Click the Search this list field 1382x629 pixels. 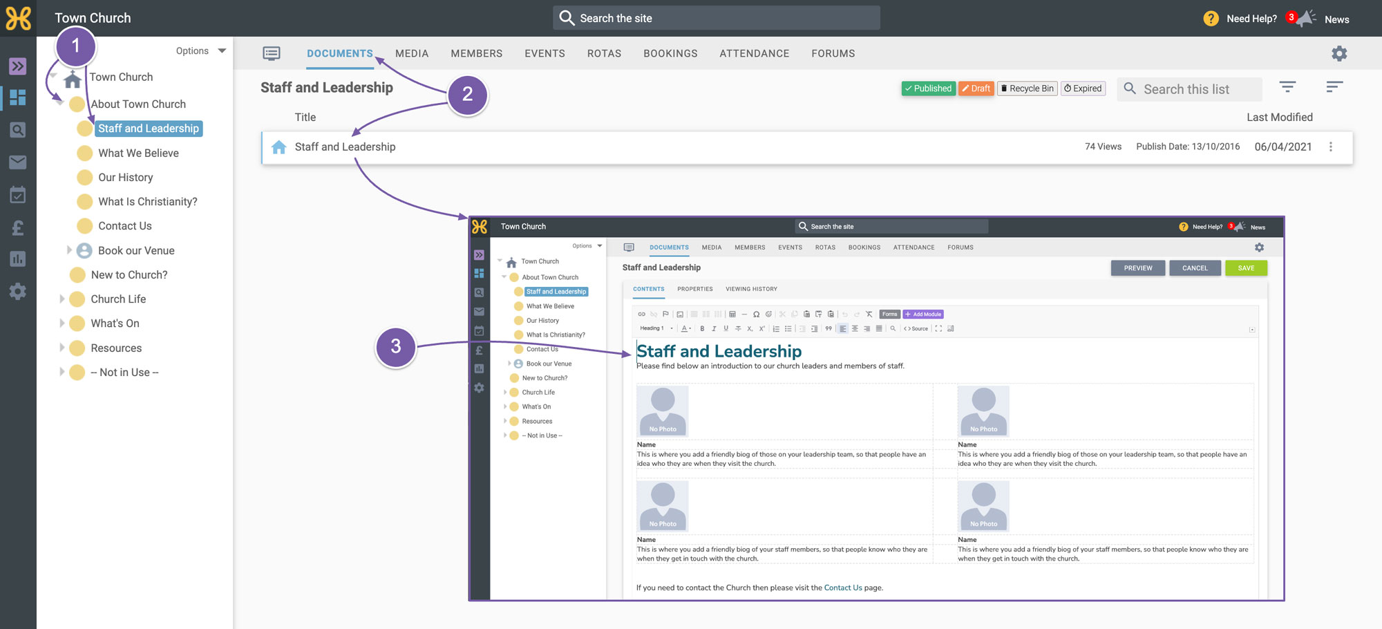[1190, 89]
